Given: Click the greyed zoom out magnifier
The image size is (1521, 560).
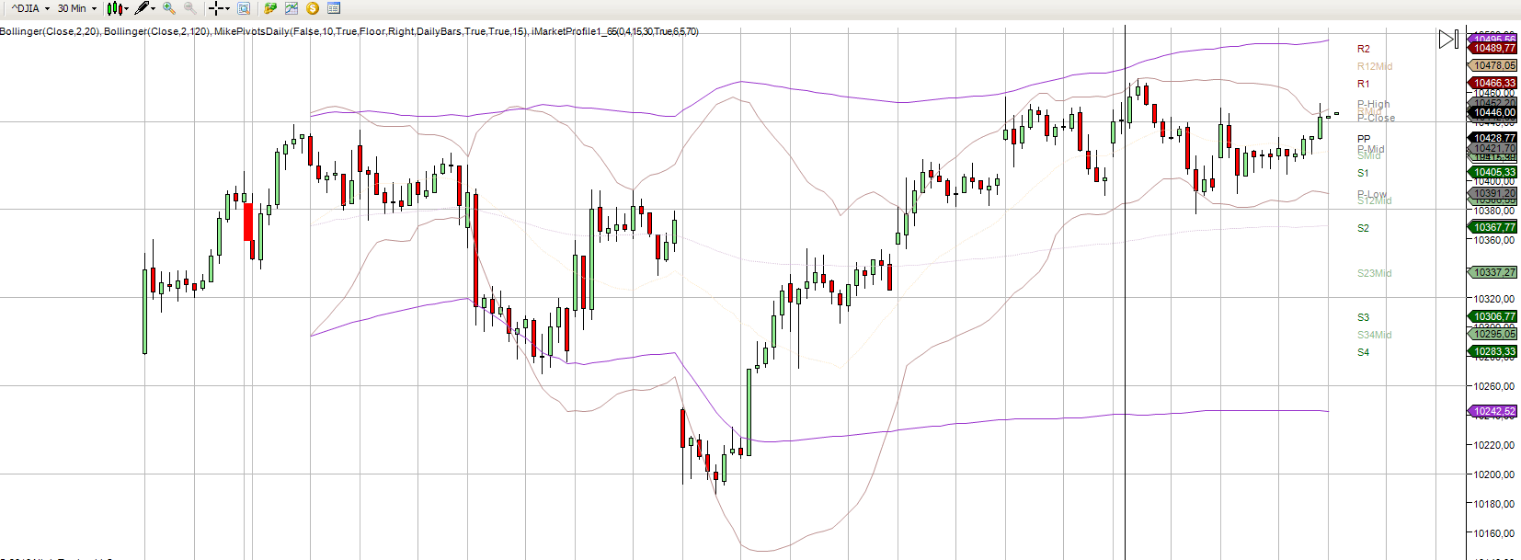Looking at the screenshot, I should 190,8.
